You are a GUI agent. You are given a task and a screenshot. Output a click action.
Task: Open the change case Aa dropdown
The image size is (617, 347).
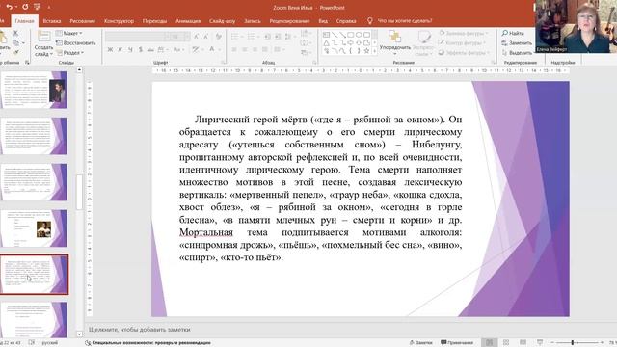click(x=178, y=49)
